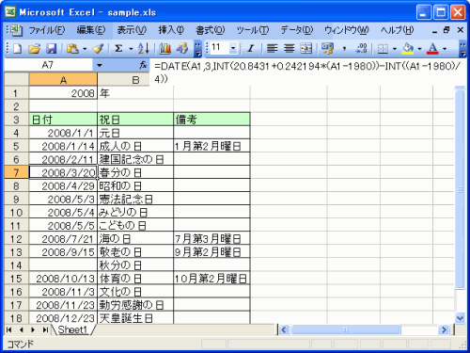Select the cell 春分の日

click(x=135, y=172)
